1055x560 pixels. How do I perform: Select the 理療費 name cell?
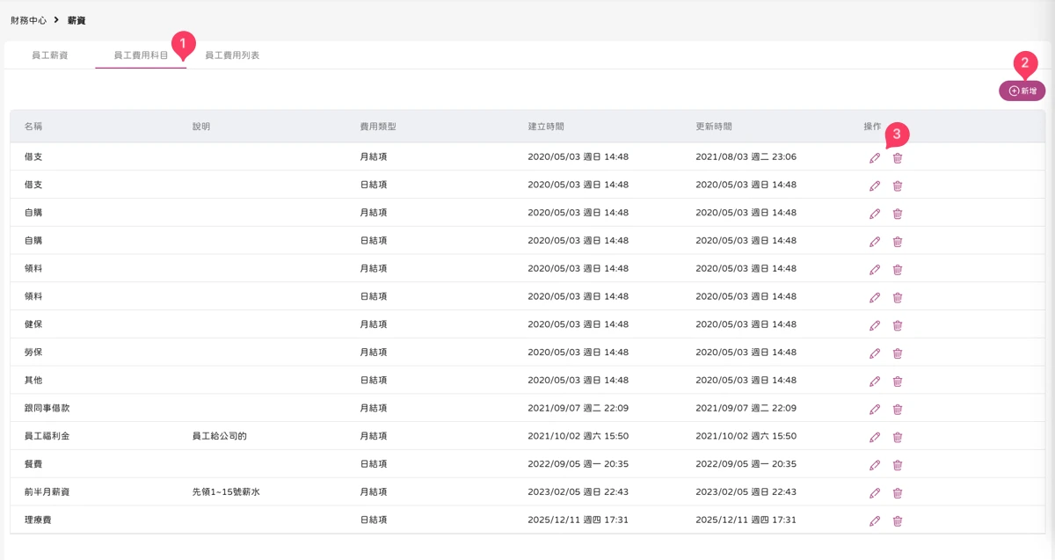coord(38,520)
